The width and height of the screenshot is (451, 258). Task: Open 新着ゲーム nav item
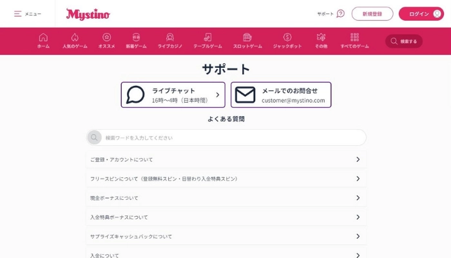pyautogui.click(x=137, y=41)
